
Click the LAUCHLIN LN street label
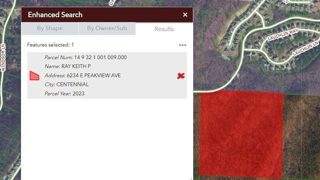coord(305,48)
